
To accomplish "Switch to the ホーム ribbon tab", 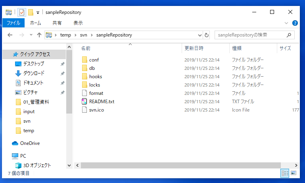I will pos(35,23).
